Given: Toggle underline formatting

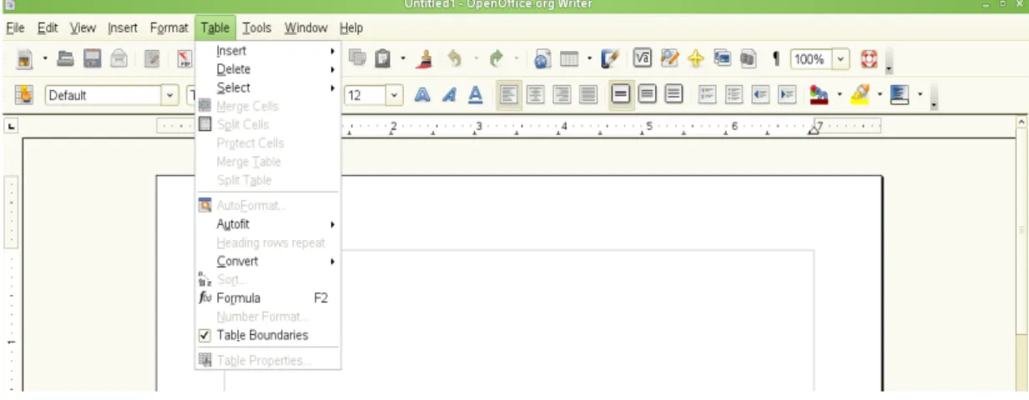Looking at the screenshot, I should pyautogui.click(x=475, y=95).
